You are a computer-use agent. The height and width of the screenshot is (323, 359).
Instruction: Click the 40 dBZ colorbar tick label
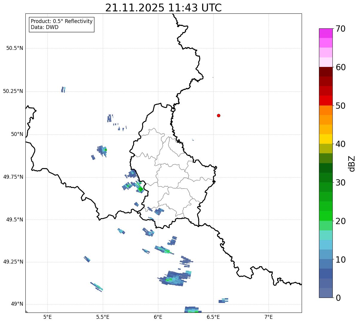click(x=340, y=144)
